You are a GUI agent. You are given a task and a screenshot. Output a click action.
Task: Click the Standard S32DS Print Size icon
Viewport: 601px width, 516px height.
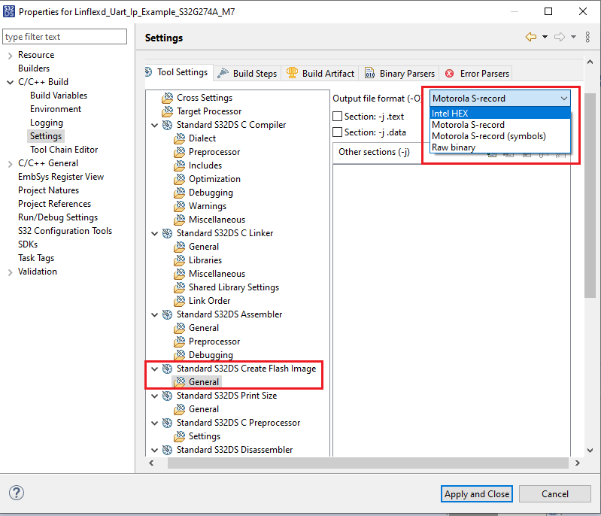pos(167,396)
